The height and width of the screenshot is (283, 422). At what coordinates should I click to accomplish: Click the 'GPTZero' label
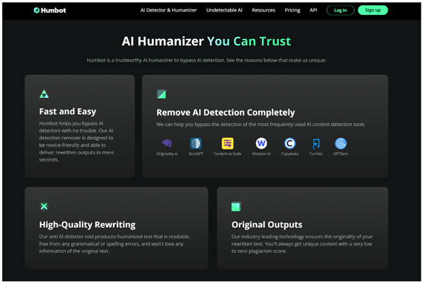point(341,154)
